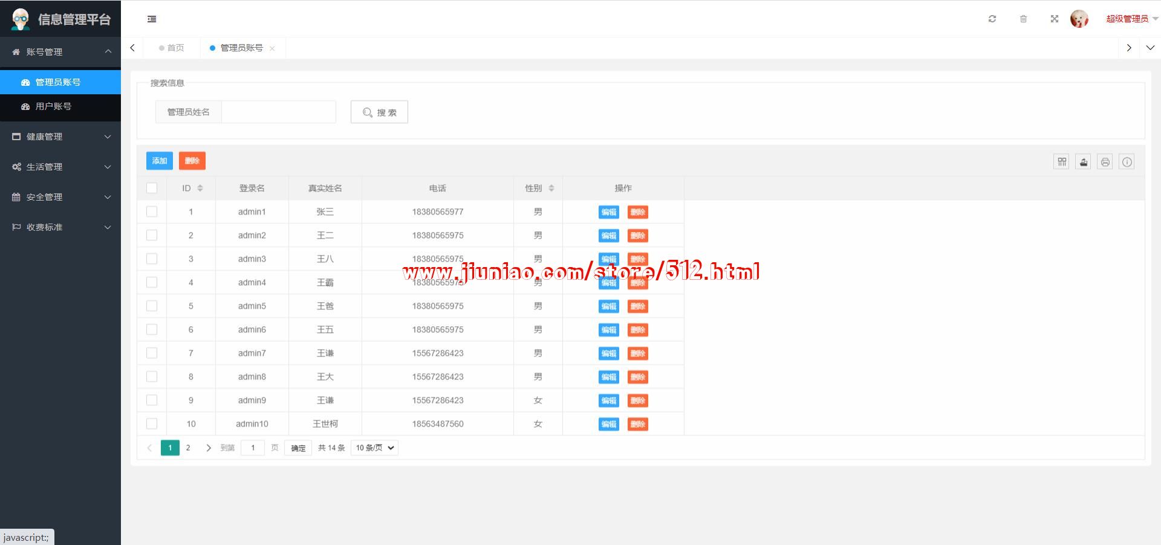Click the table export icon
The height and width of the screenshot is (545, 1161).
click(x=1084, y=162)
